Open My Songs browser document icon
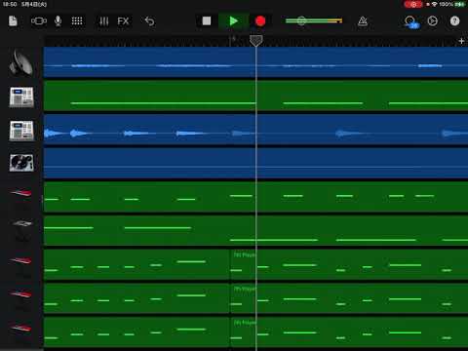The image size is (468, 351). coord(13,21)
